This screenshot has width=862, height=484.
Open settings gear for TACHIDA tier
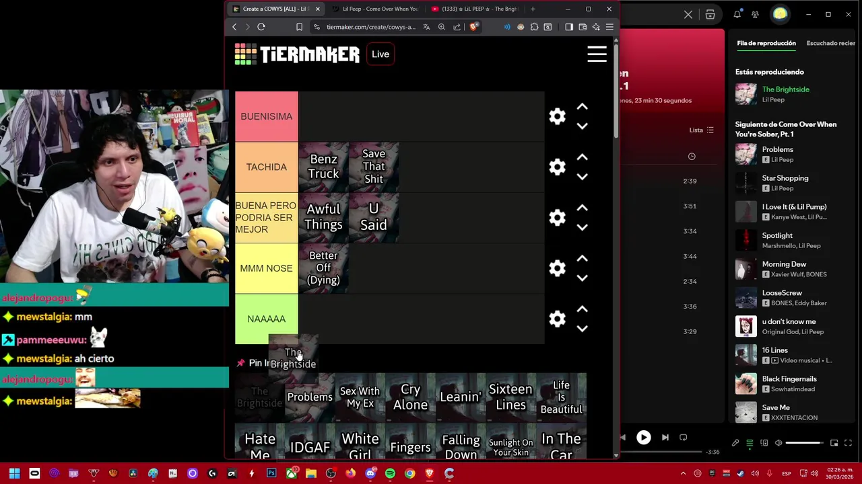tap(557, 167)
